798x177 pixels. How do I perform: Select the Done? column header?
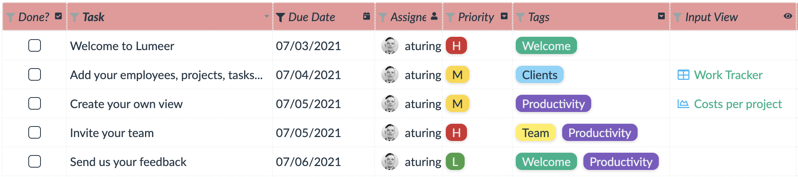[x=35, y=17]
